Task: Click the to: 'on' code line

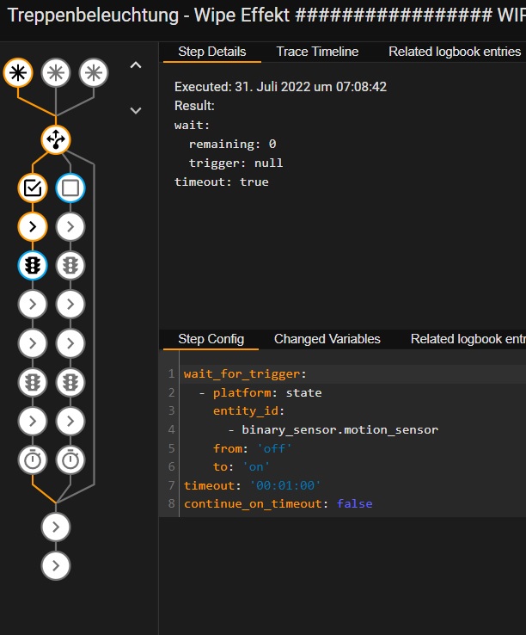Action: (242, 467)
